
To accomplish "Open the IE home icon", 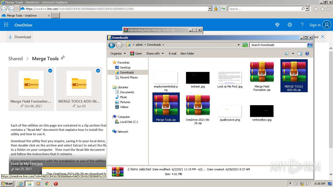I will (316, 9).
